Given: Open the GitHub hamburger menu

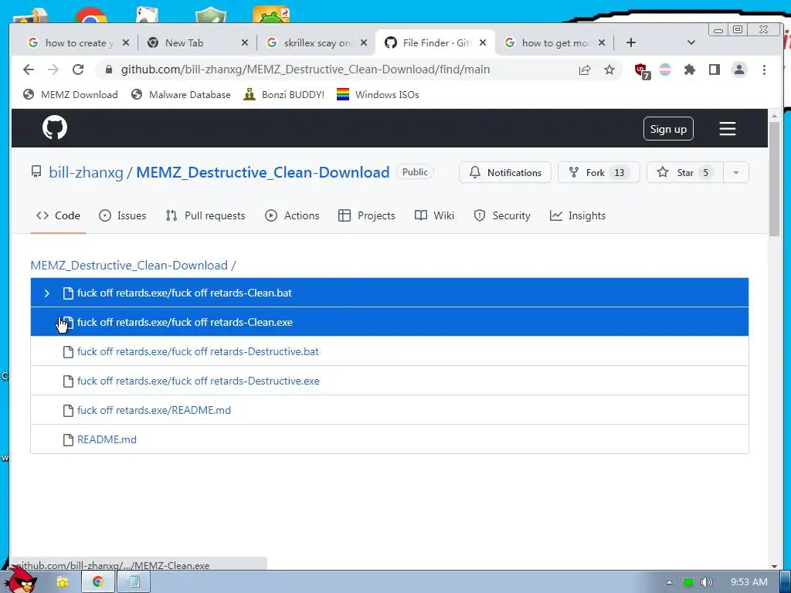Looking at the screenshot, I should pos(727,129).
